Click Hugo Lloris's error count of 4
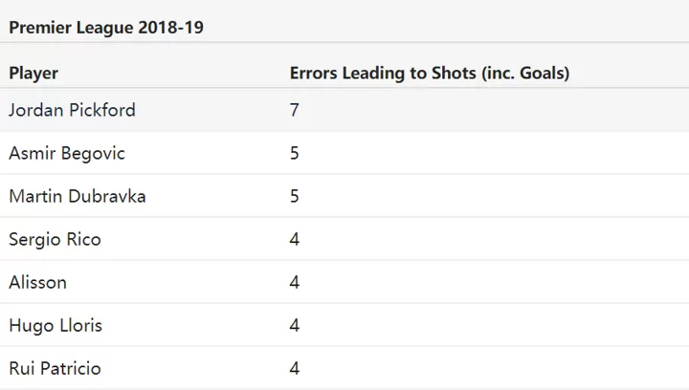The width and height of the screenshot is (689, 390). pos(295,325)
